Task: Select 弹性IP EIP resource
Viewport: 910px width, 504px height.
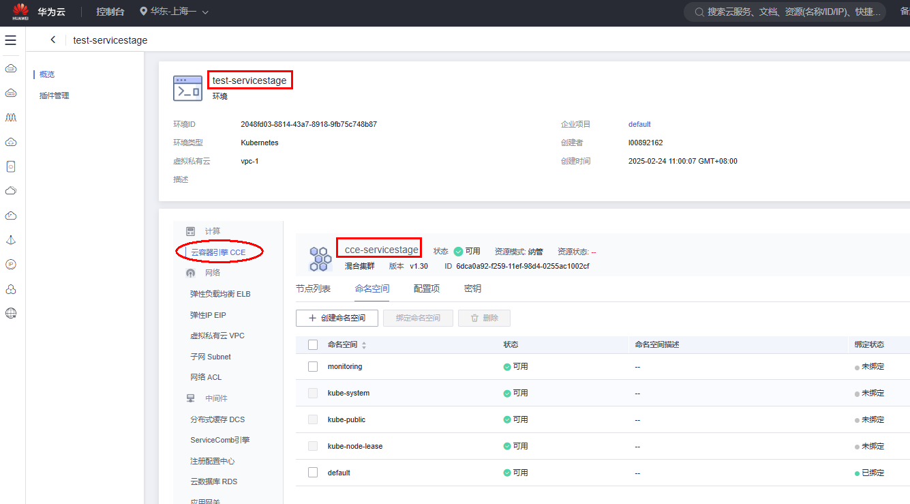Action: 208,315
